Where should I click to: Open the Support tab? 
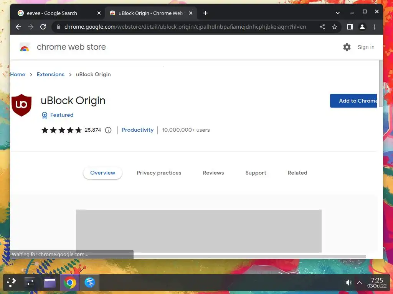tap(256, 173)
